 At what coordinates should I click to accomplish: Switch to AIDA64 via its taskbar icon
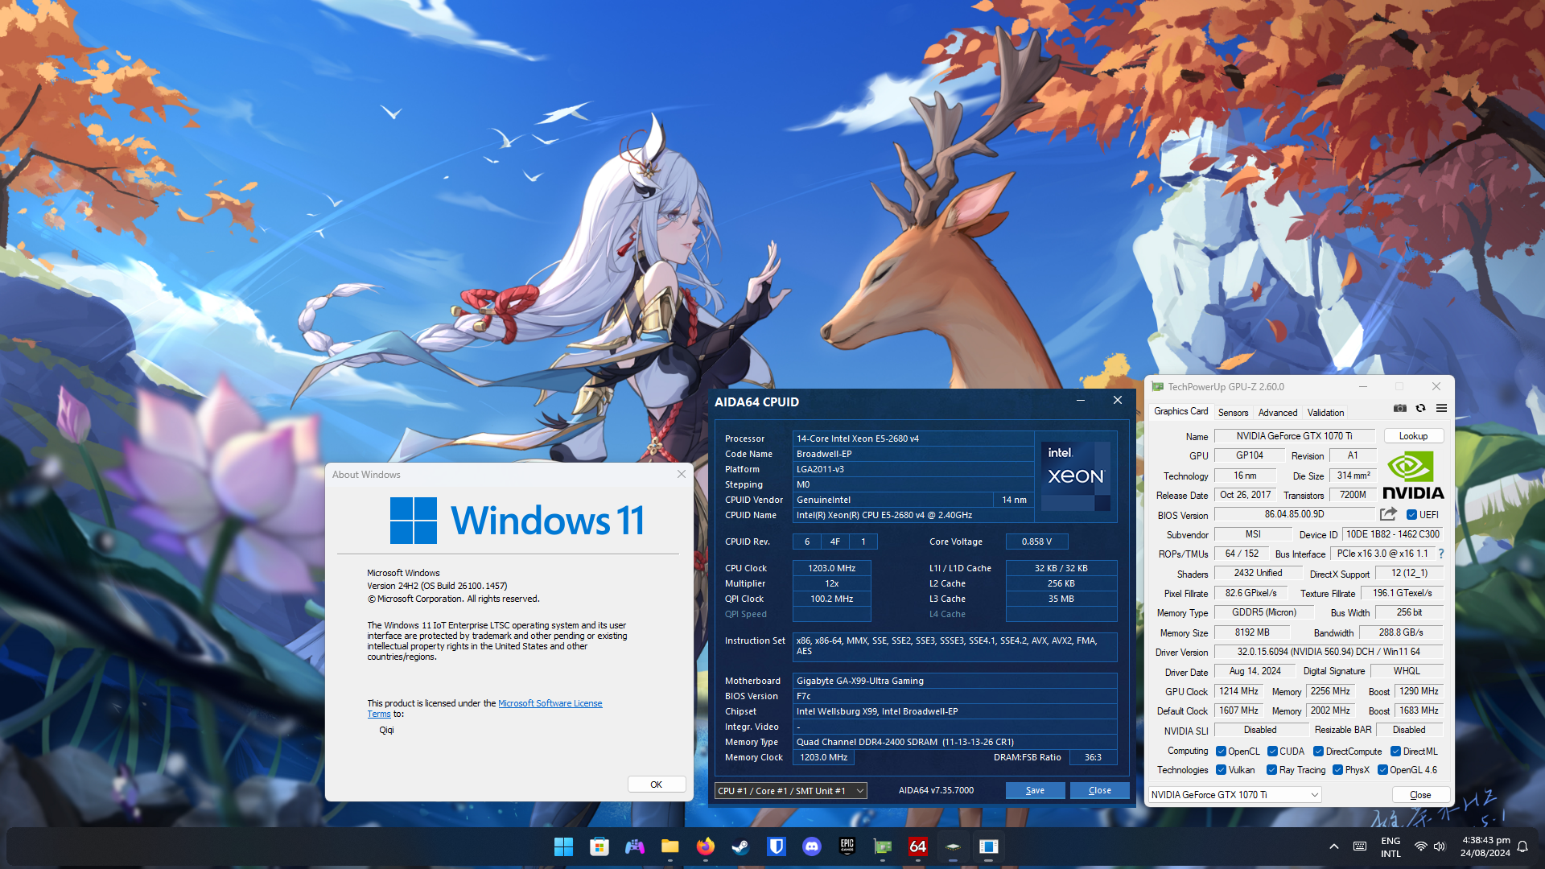(x=918, y=846)
